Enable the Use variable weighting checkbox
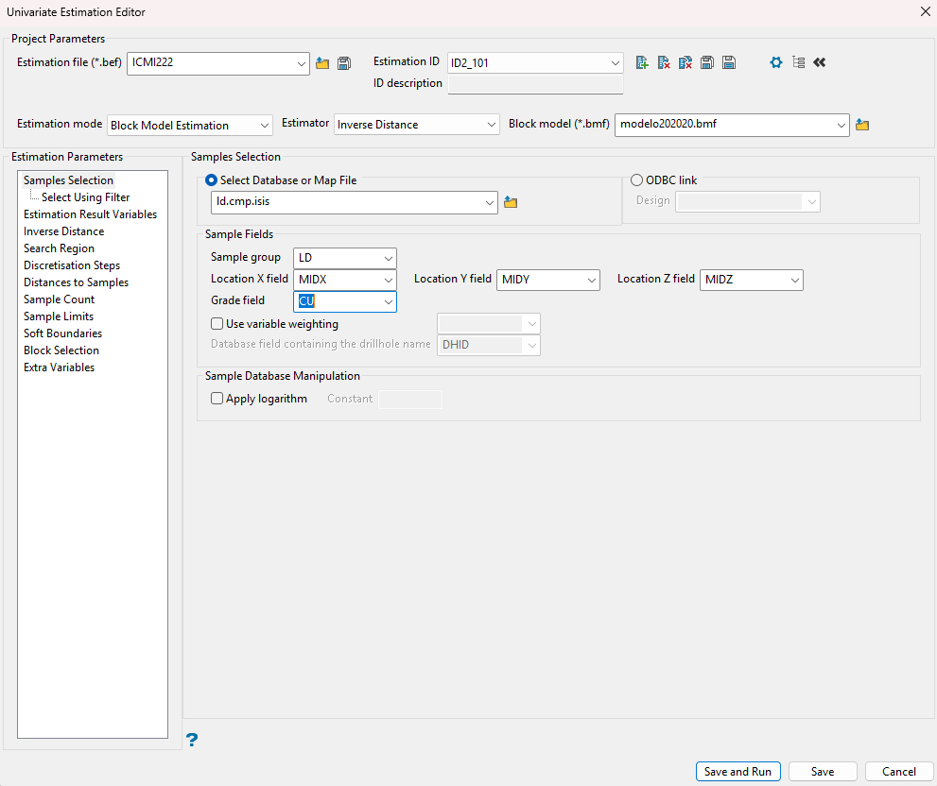This screenshot has height=786, width=937. 217,324
